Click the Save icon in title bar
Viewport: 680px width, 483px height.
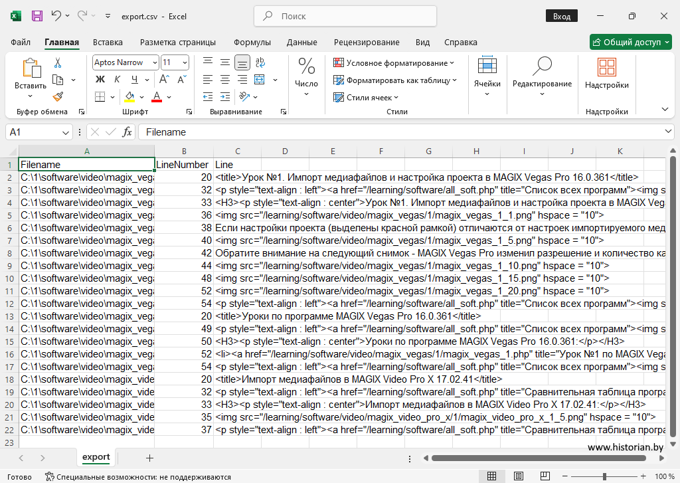tap(37, 15)
